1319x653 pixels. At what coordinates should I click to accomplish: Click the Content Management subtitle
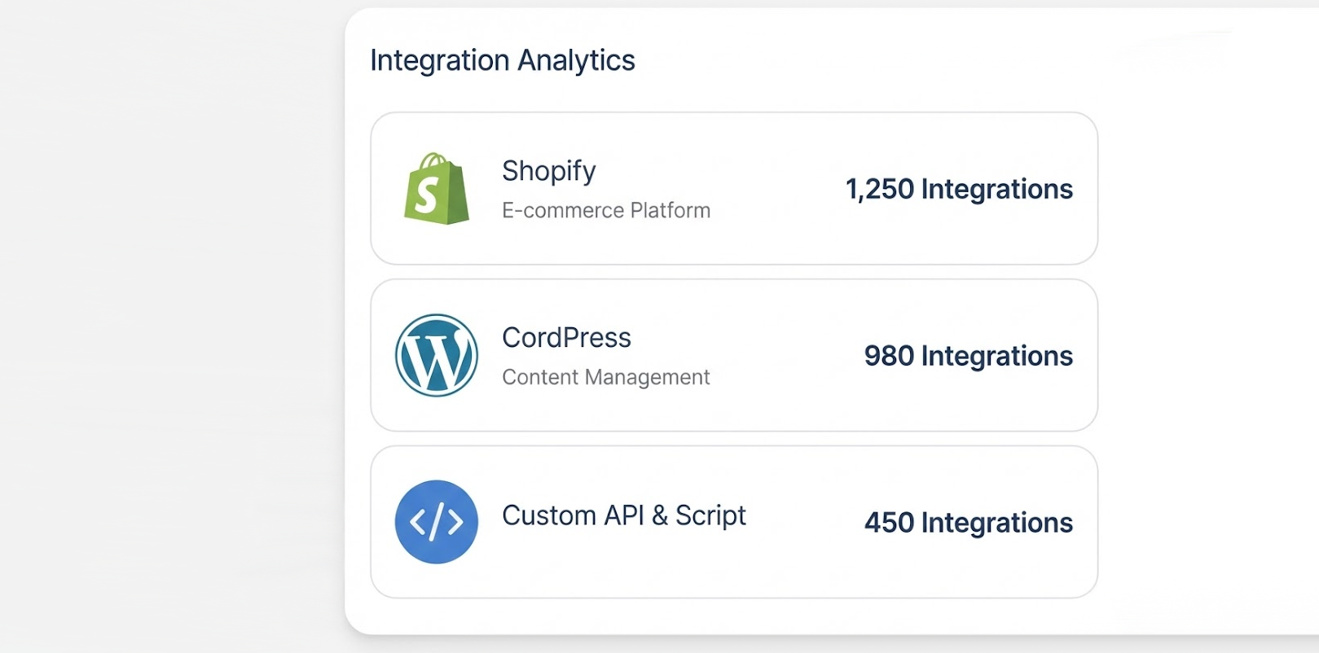tap(606, 377)
